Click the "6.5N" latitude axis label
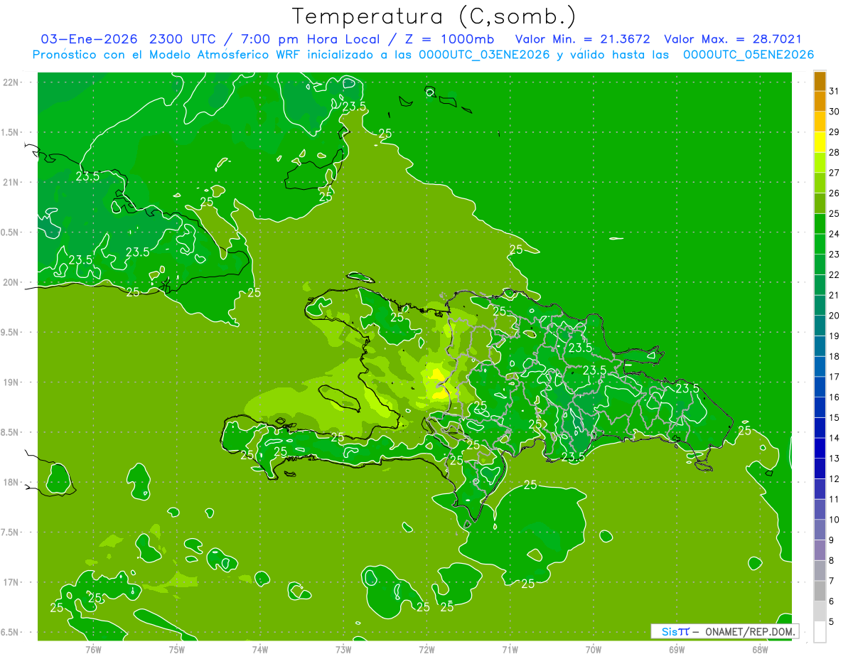This screenshot has height=659, width=853. coord(11,633)
